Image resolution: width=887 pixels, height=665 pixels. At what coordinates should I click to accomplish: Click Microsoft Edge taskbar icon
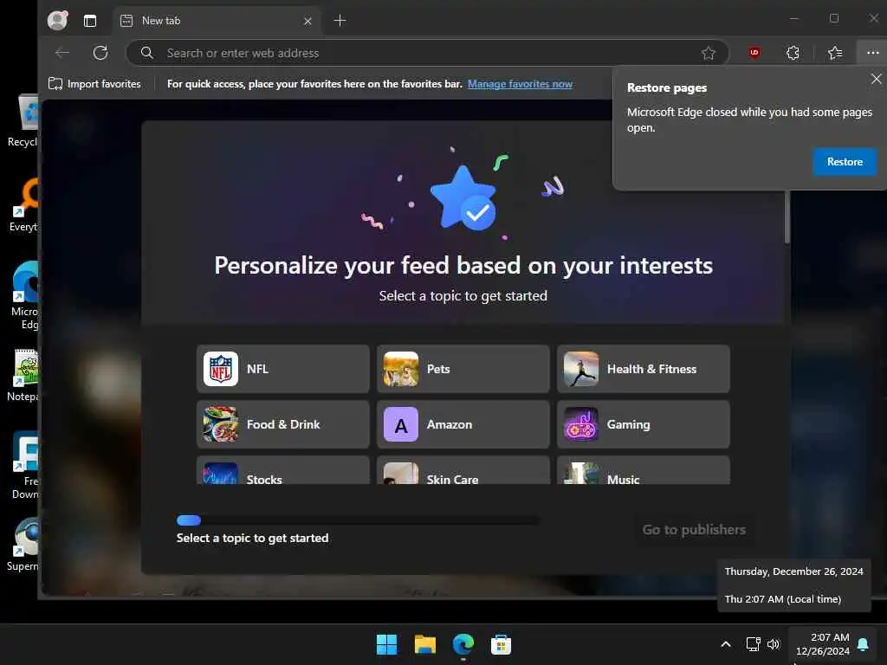(x=463, y=644)
